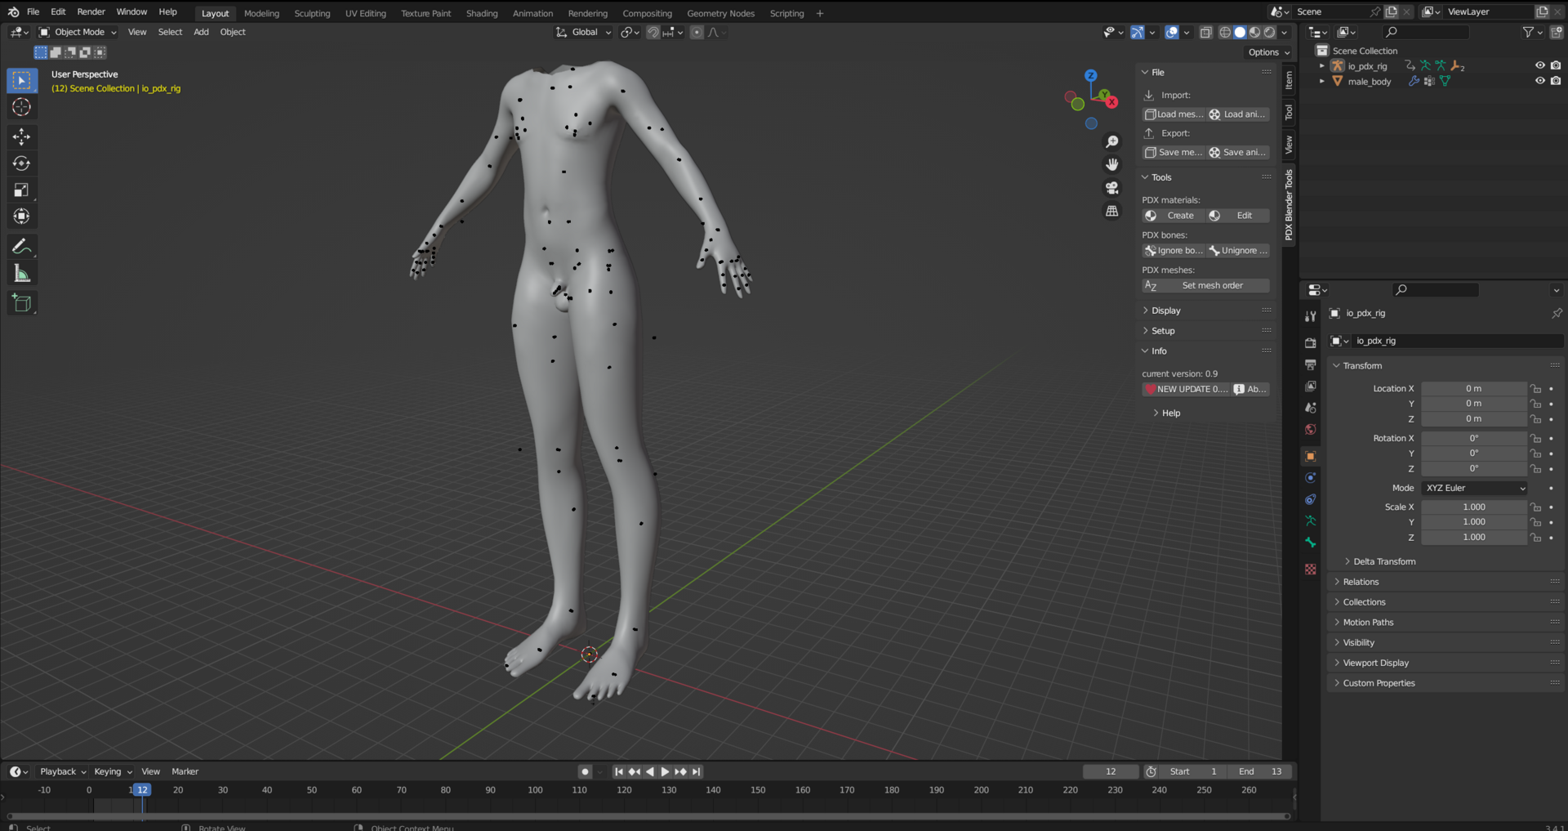Open the Render menu
The image size is (1568, 831).
pos(91,12)
